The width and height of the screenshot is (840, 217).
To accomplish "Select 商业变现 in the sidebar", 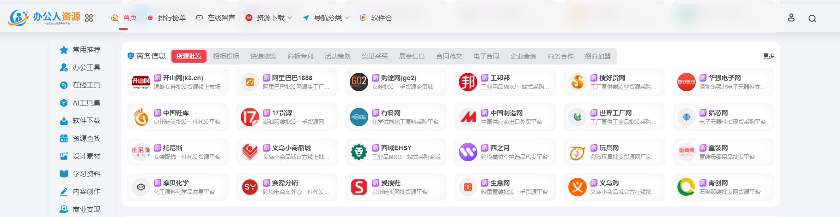I will click(80, 209).
